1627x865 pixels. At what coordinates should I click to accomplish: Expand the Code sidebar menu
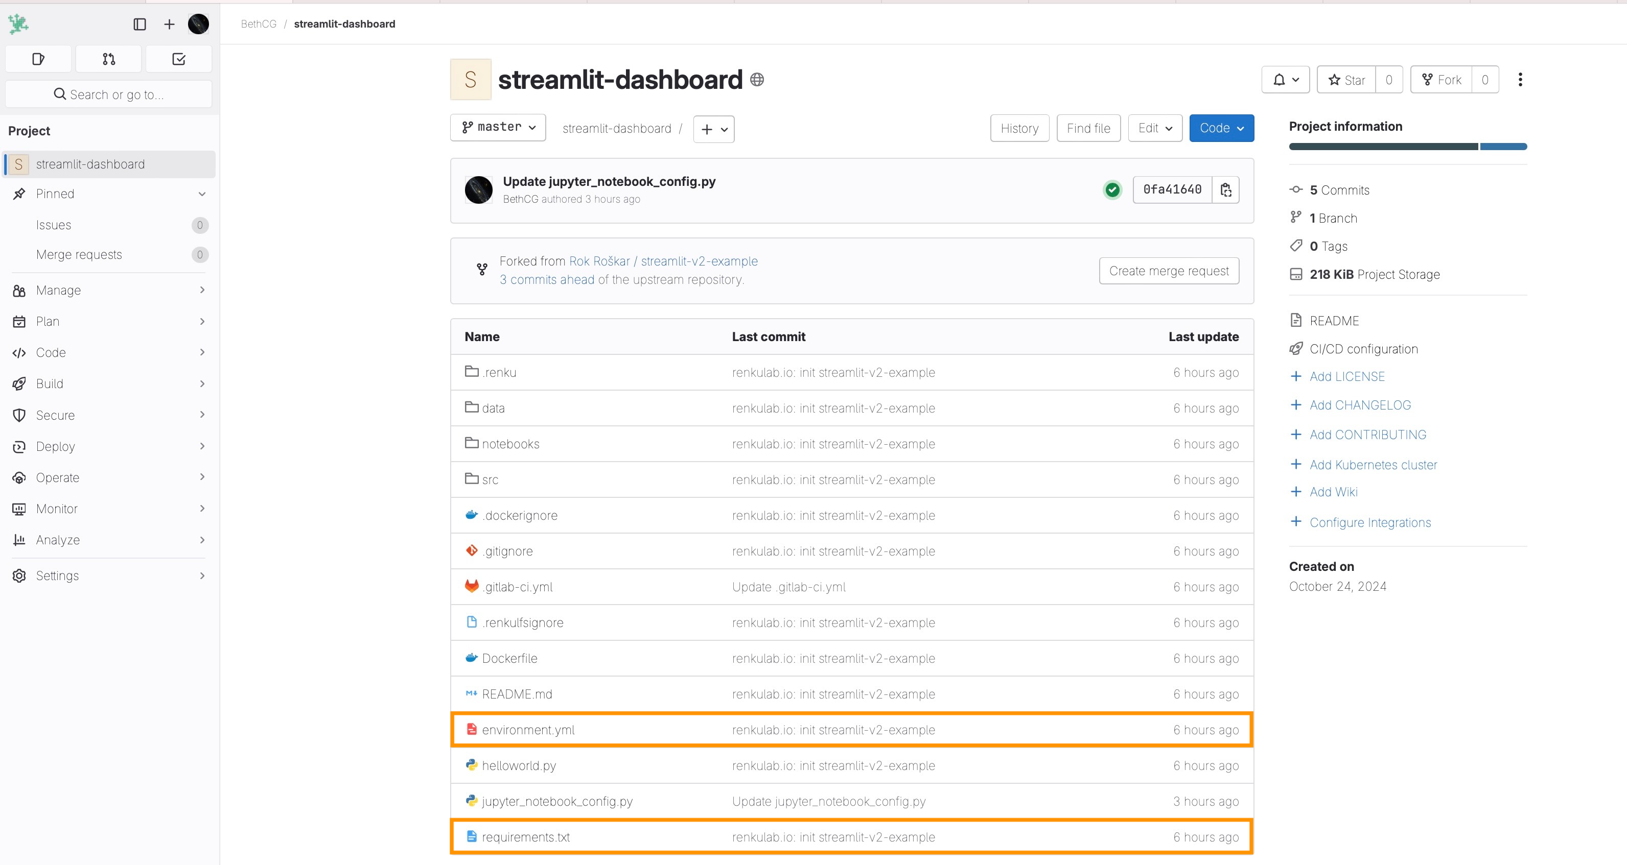tap(109, 352)
